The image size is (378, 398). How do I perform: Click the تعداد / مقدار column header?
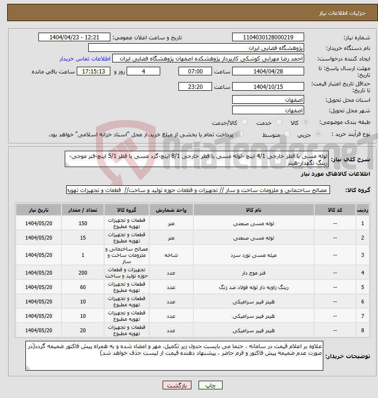pos(83,210)
